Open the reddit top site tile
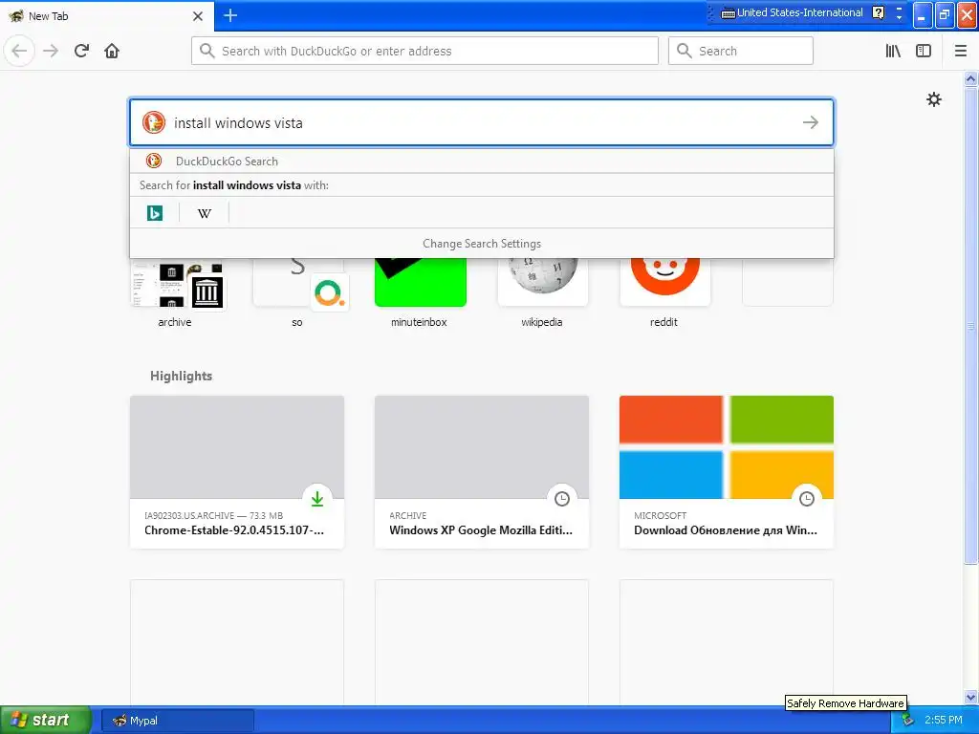979x734 pixels. 664,291
